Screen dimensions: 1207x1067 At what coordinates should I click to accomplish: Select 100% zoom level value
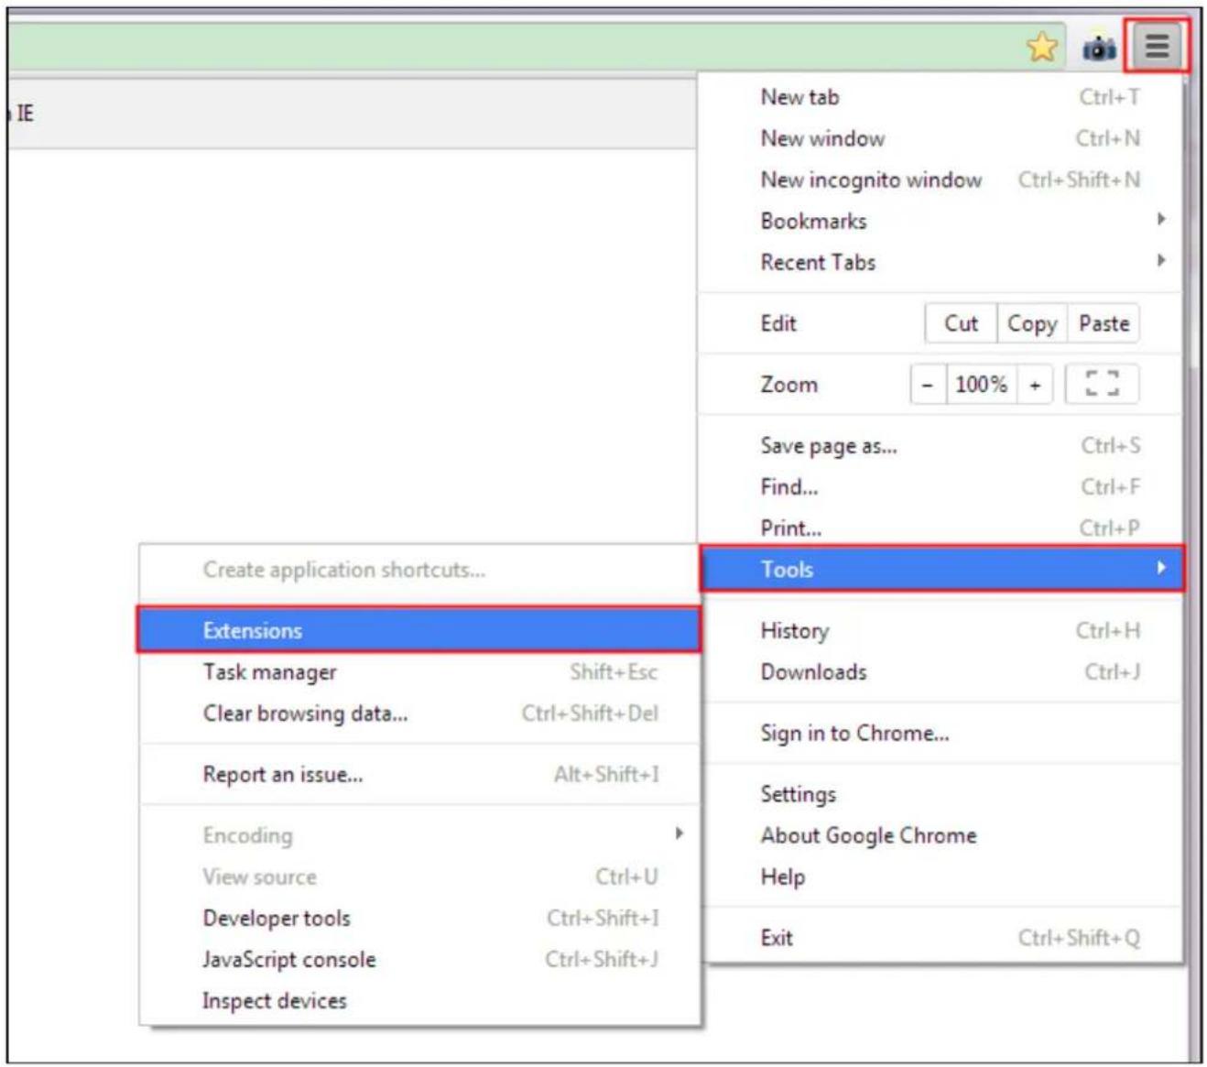981,385
